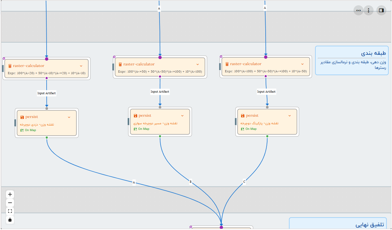Screen dimensions: 392x230
Task: Toggle the minimap icon at top right
Action: coord(381,10)
